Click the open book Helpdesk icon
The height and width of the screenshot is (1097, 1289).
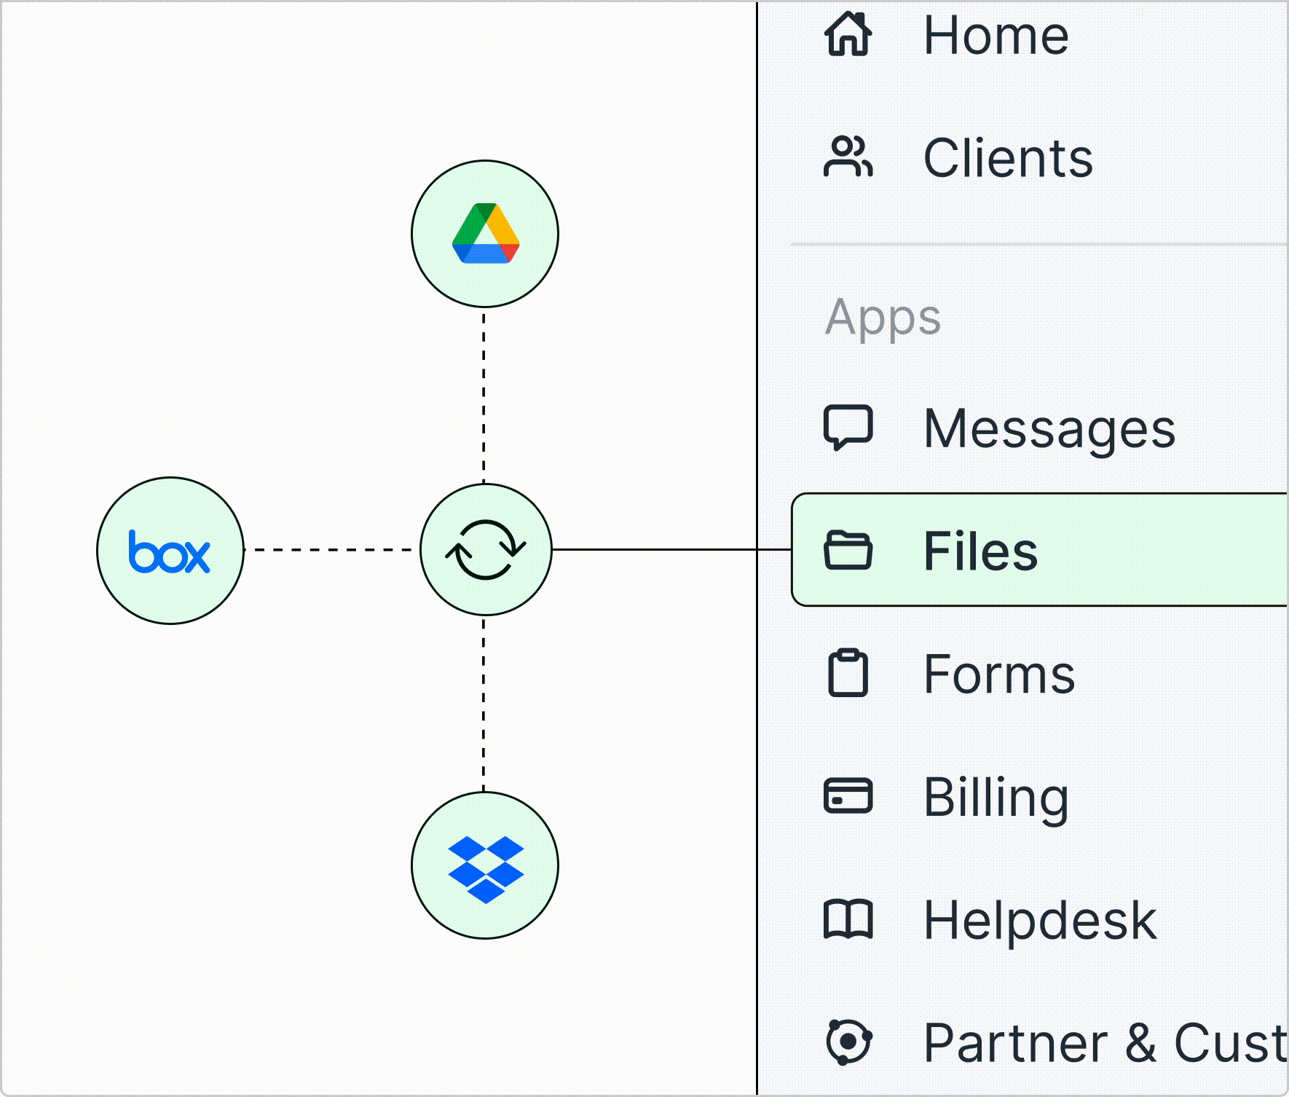coord(848,919)
